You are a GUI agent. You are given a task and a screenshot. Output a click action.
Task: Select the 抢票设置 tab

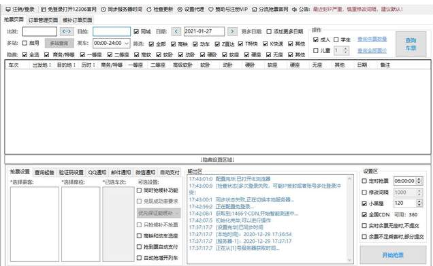(x=20, y=171)
